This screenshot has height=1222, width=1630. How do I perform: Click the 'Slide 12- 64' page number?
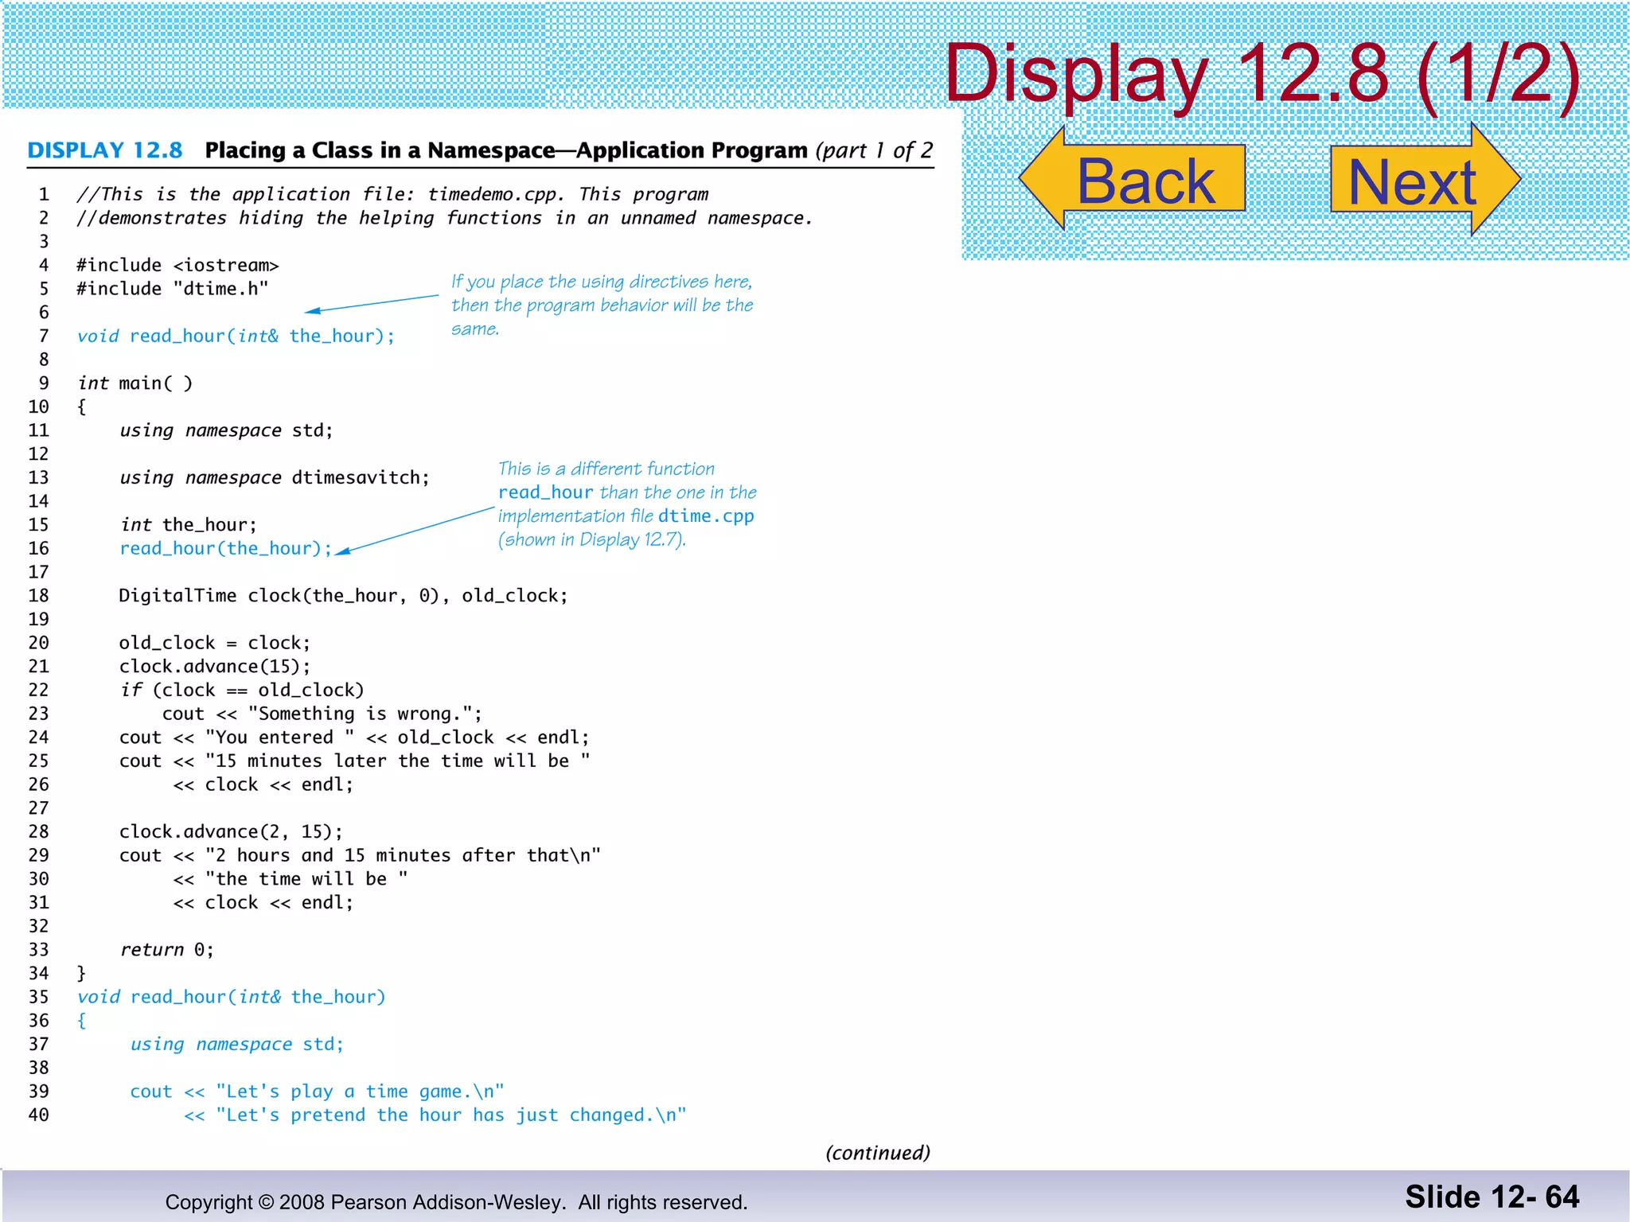1492,1197
